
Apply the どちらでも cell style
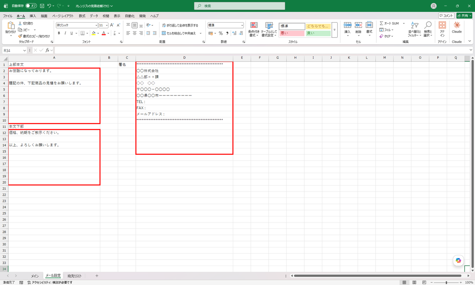click(318, 26)
